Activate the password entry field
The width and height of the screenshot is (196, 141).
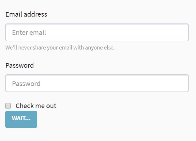pos(97,83)
